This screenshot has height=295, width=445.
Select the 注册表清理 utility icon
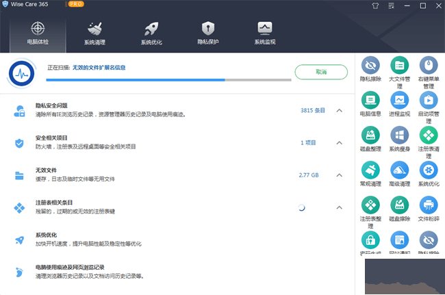click(429, 136)
